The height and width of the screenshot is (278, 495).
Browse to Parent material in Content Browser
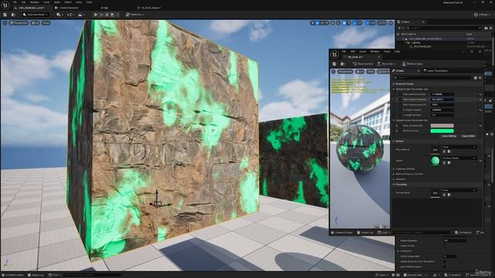(x=449, y=163)
